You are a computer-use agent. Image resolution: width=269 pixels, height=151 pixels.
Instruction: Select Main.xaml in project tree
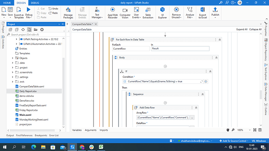[25, 115]
